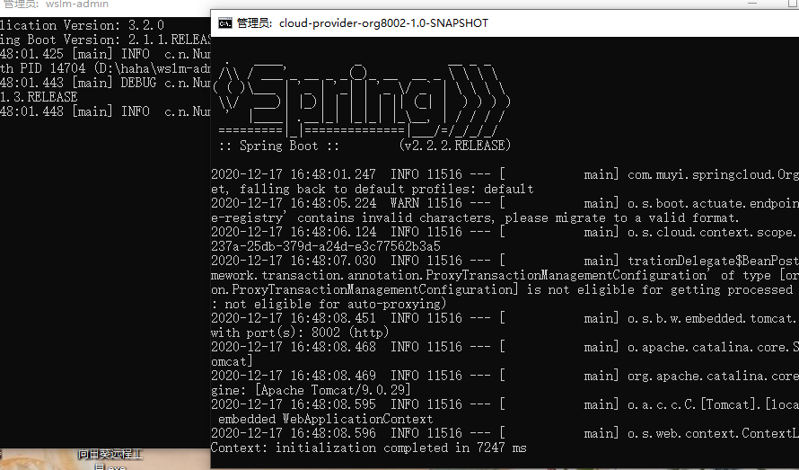Select the WARN log line at 16:48:05.224

pos(505,203)
